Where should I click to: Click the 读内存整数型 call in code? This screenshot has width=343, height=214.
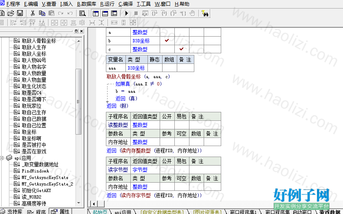click(136, 151)
